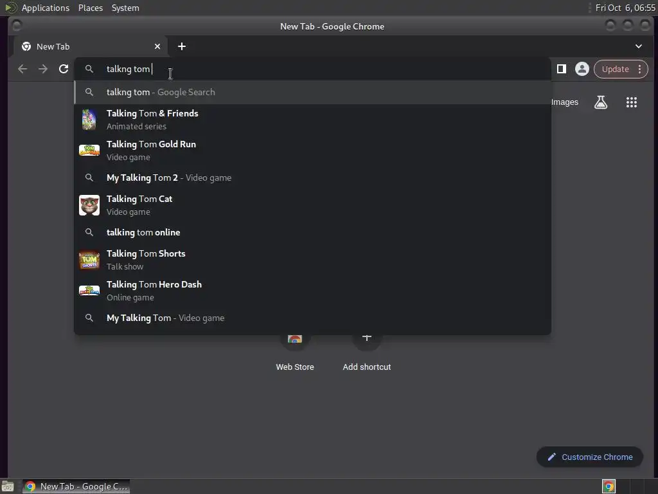Click the Chrome taskbar window button
658x494 pixels.
pos(76,486)
